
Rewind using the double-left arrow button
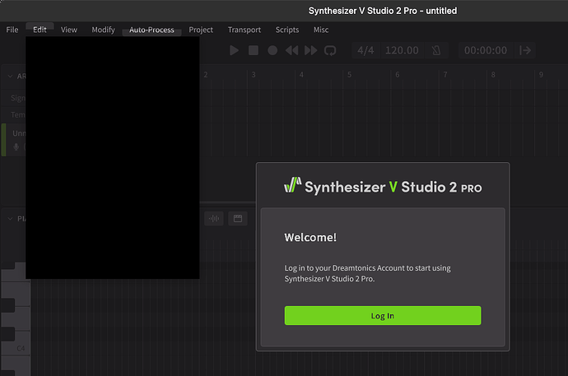coord(291,50)
